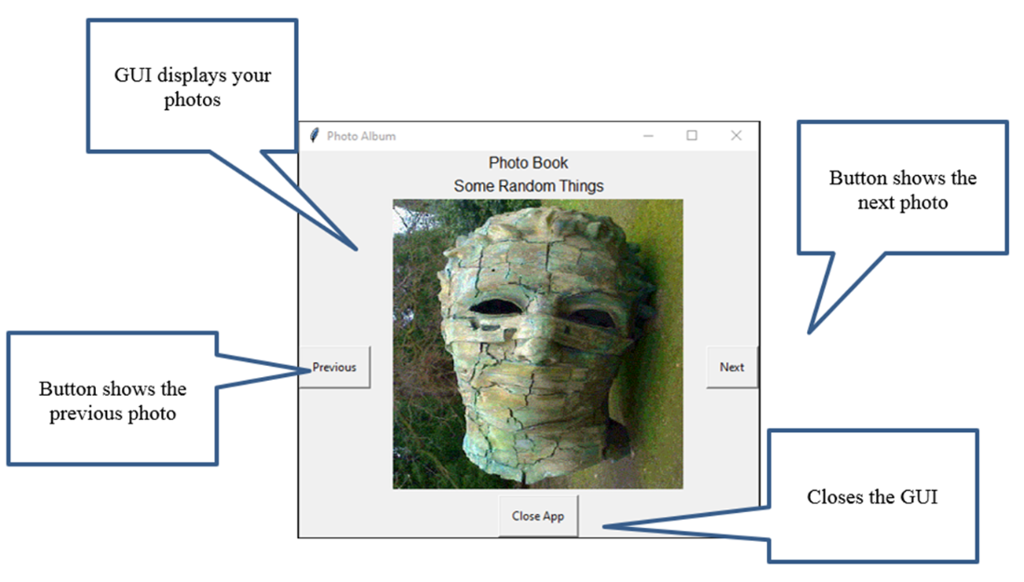Click the Python feather icon in the title bar
This screenshot has height=582, width=1024.
[x=315, y=135]
